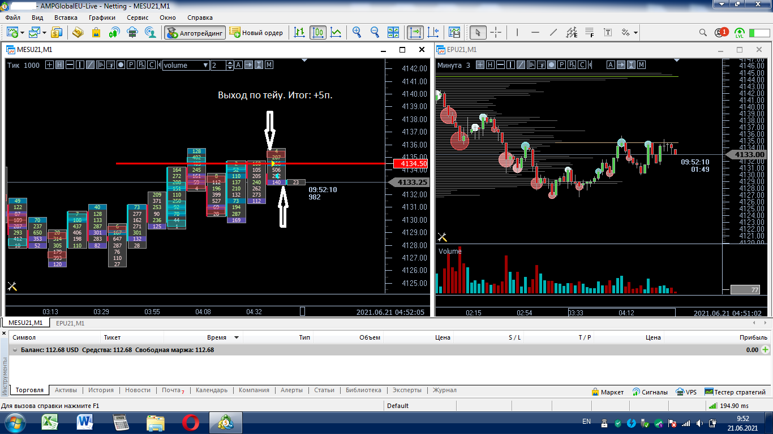Toggle chart auto-scroll to latest bar

[415, 32]
